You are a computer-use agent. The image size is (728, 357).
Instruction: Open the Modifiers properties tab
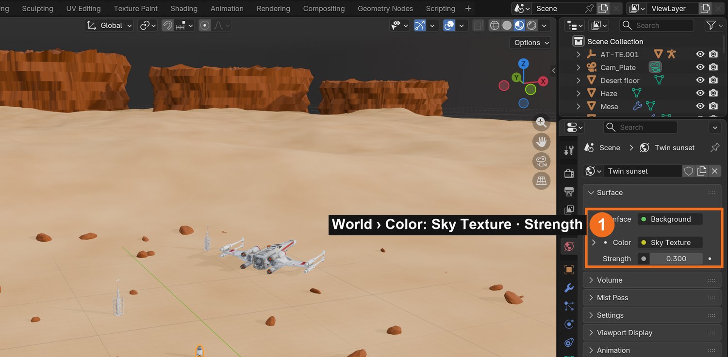tap(569, 288)
